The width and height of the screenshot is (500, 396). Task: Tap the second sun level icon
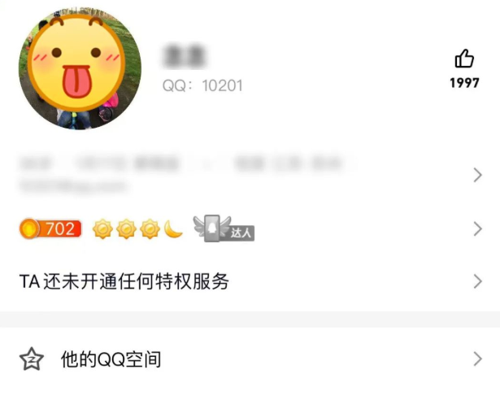[126, 229]
